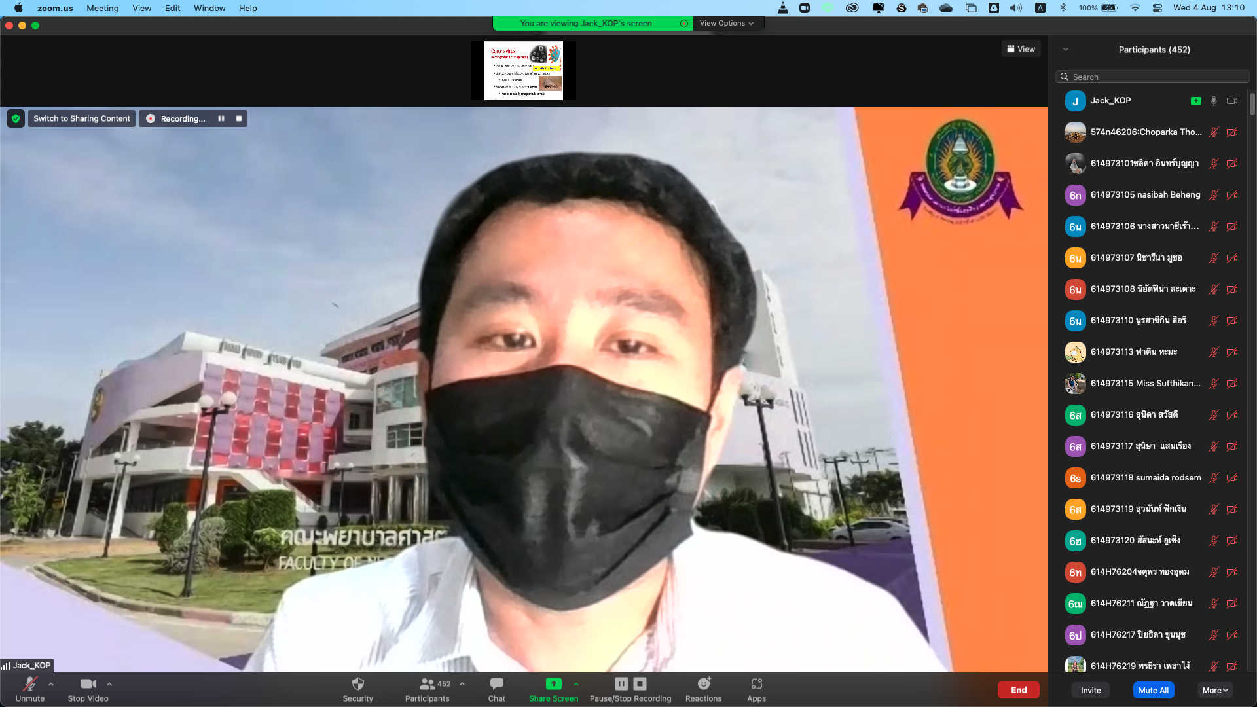The height and width of the screenshot is (707, 1257).
Task: Open the Security shield icon
Action: [357, 684]
